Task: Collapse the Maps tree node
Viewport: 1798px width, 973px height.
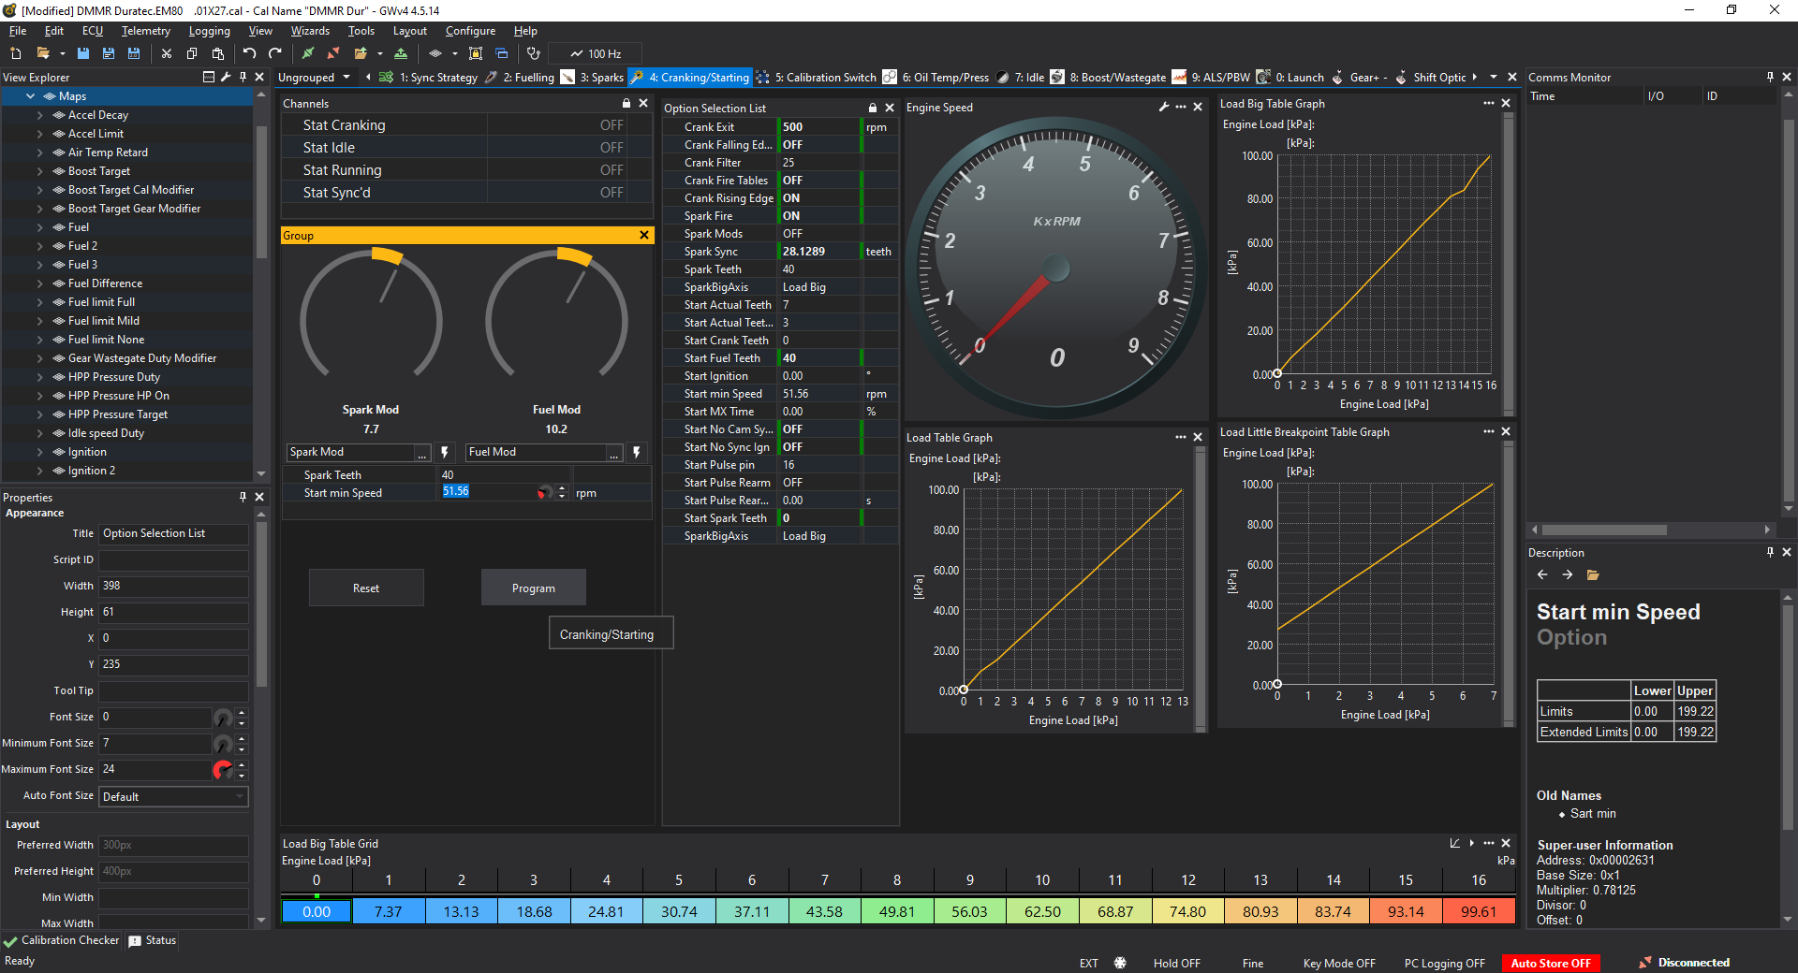Action: pos(30,96)
